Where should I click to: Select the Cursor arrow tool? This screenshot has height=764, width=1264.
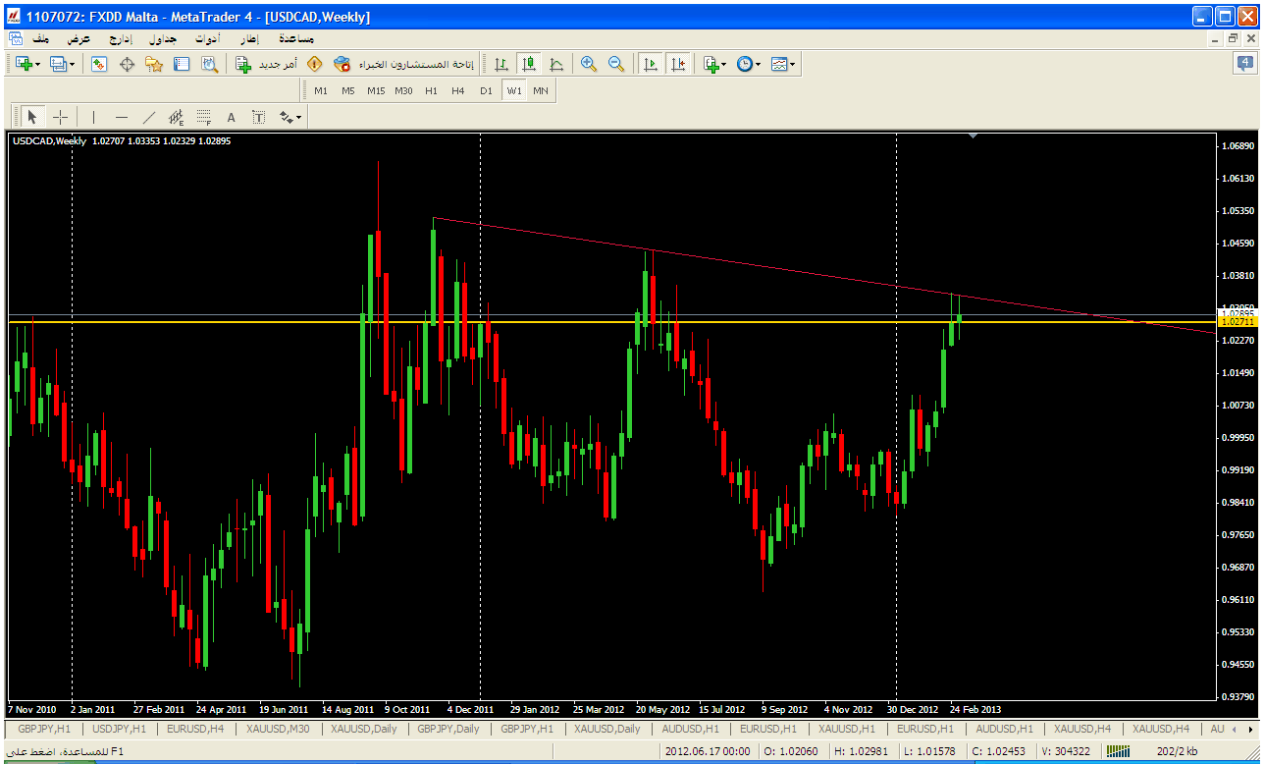pos(32,117)
